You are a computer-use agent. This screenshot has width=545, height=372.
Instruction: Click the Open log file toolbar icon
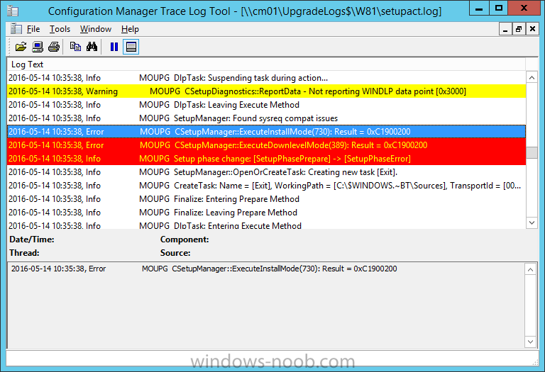pos(21,47)
